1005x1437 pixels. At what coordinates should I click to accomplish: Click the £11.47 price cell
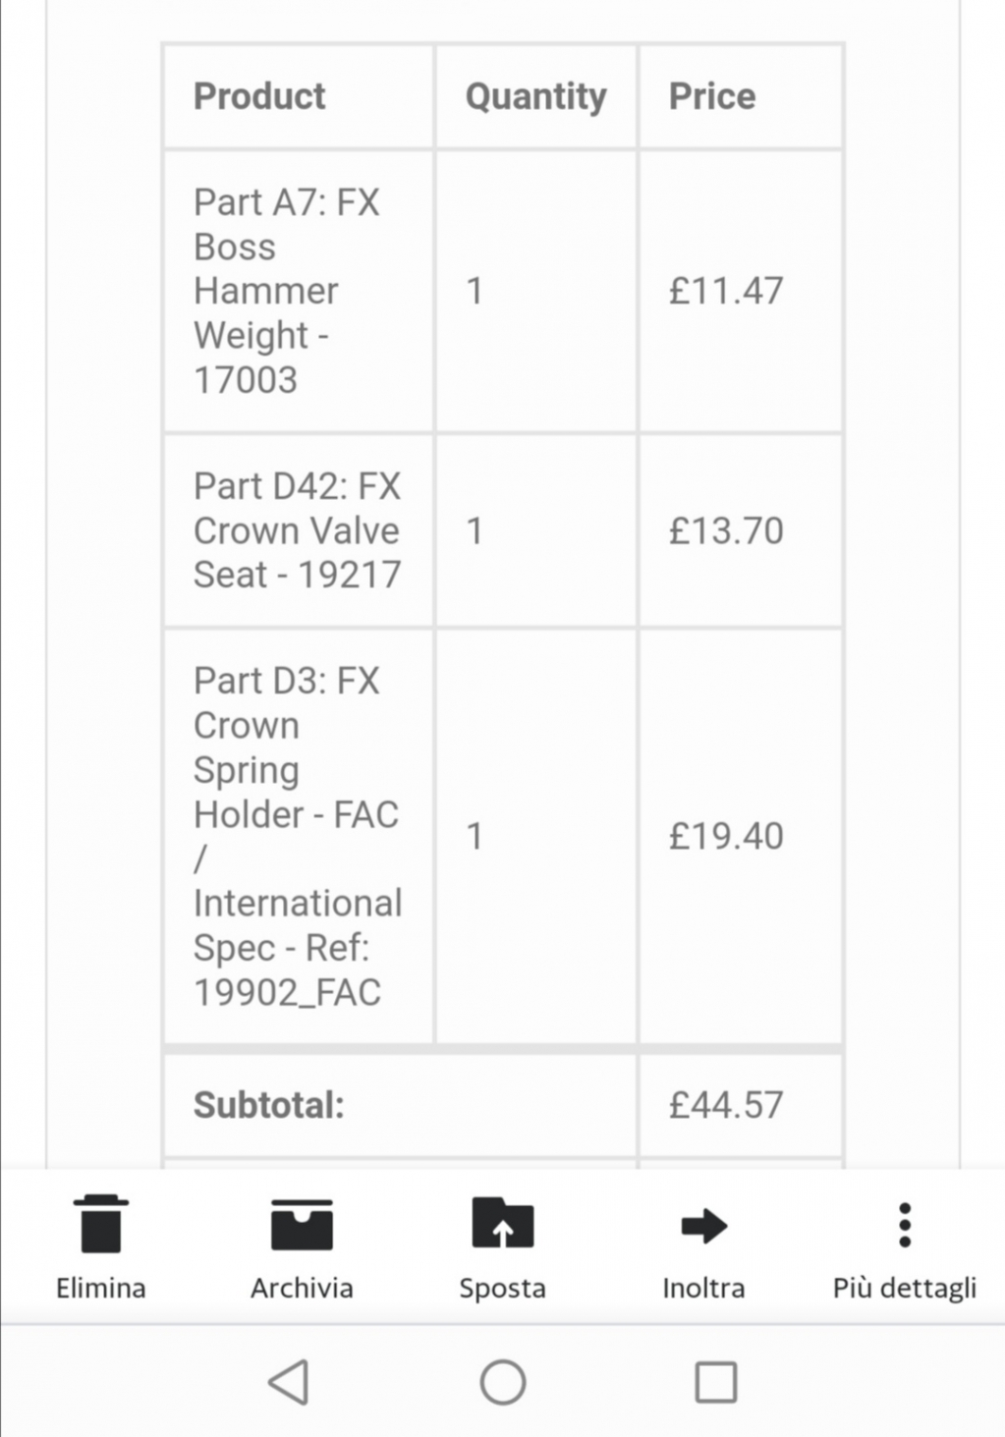point(726,291)
